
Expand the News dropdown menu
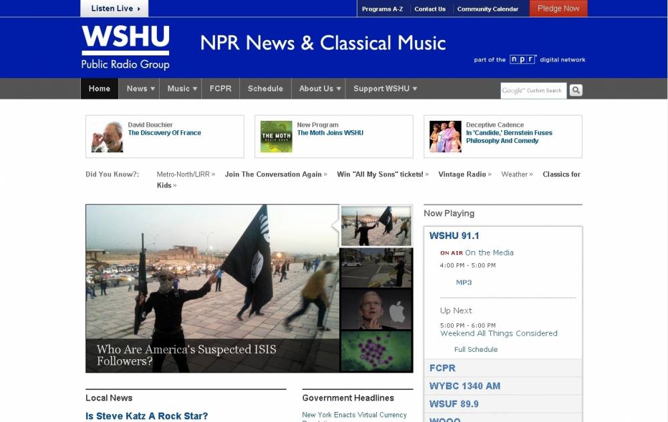click(x=140, y=89)
